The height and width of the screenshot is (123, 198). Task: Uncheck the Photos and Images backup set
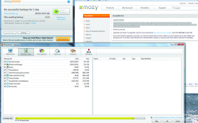(5, 65)
